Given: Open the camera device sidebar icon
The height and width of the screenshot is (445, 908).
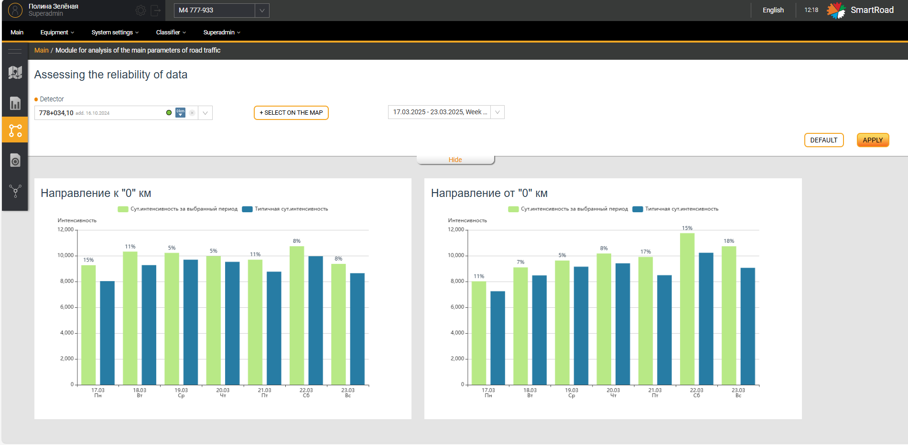Looking at the screenshot, I should click(15, 161).
